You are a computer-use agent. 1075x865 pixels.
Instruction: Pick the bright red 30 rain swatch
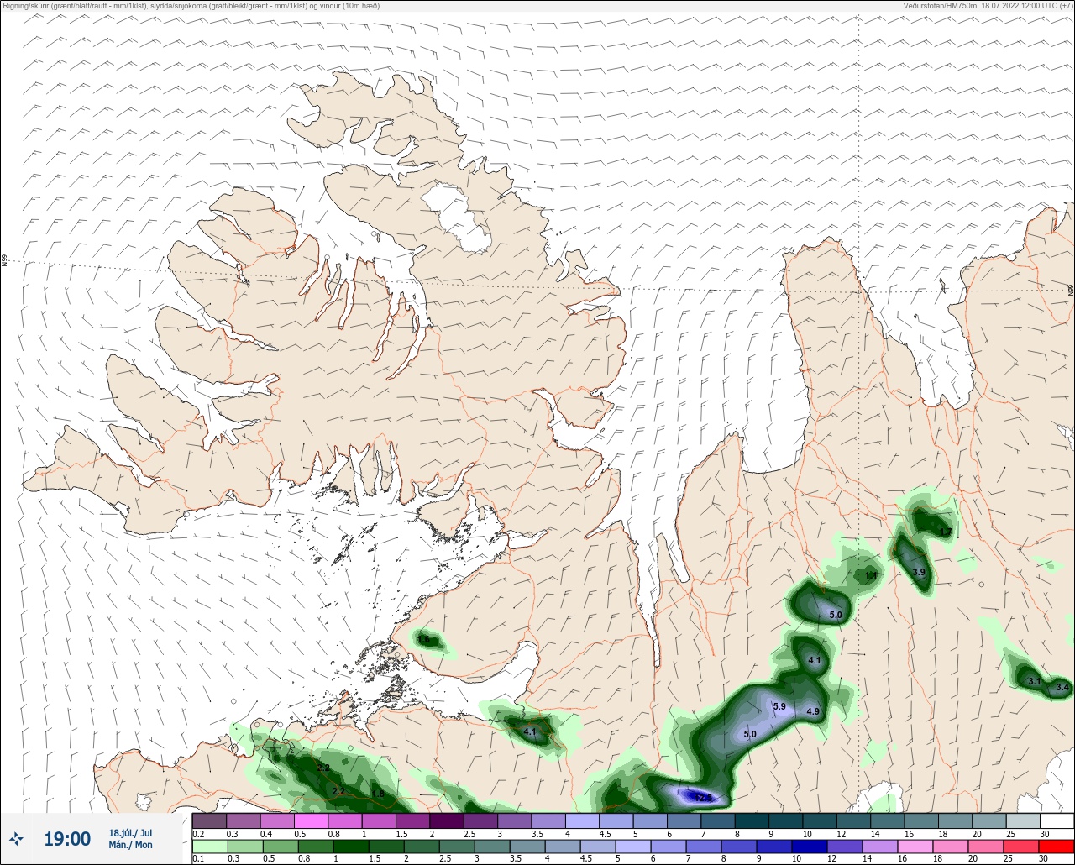coord(1056,846)
